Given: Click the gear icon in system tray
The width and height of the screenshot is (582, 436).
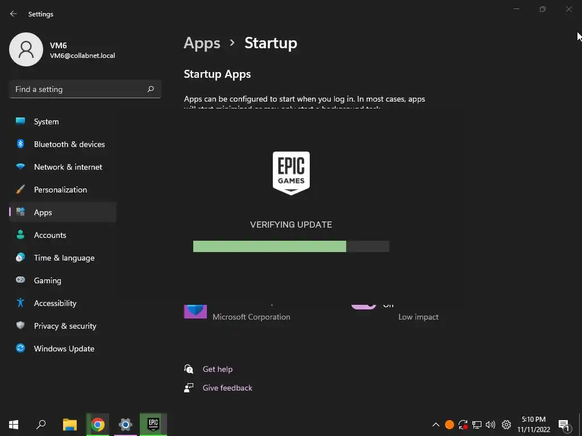Looking at the screenshot, I should click(x=506, y=425).
